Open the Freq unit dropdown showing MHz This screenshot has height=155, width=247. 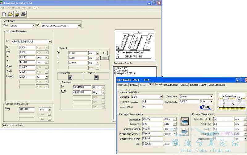tap(49, 109)
